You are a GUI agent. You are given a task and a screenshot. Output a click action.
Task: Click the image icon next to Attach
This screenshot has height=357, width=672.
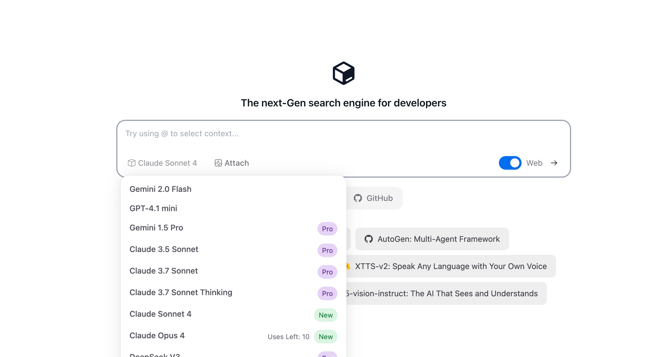tap(218, 163)
